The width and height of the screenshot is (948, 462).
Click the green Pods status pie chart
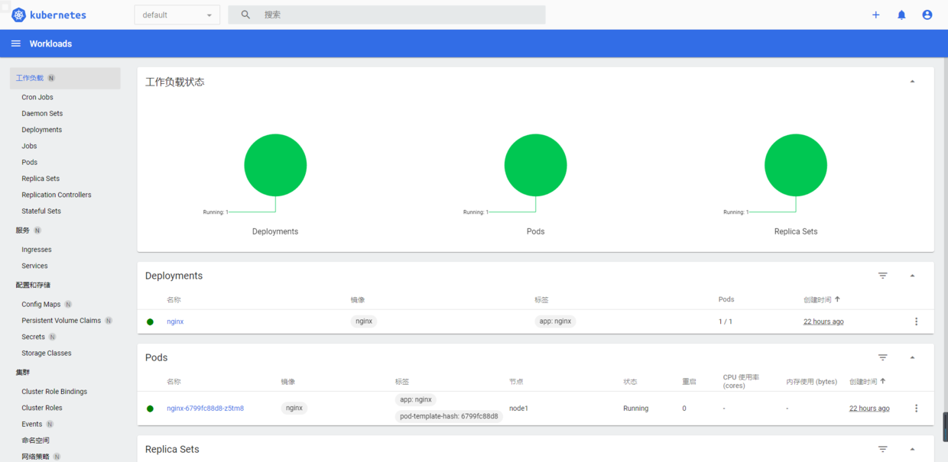point(535,164)
